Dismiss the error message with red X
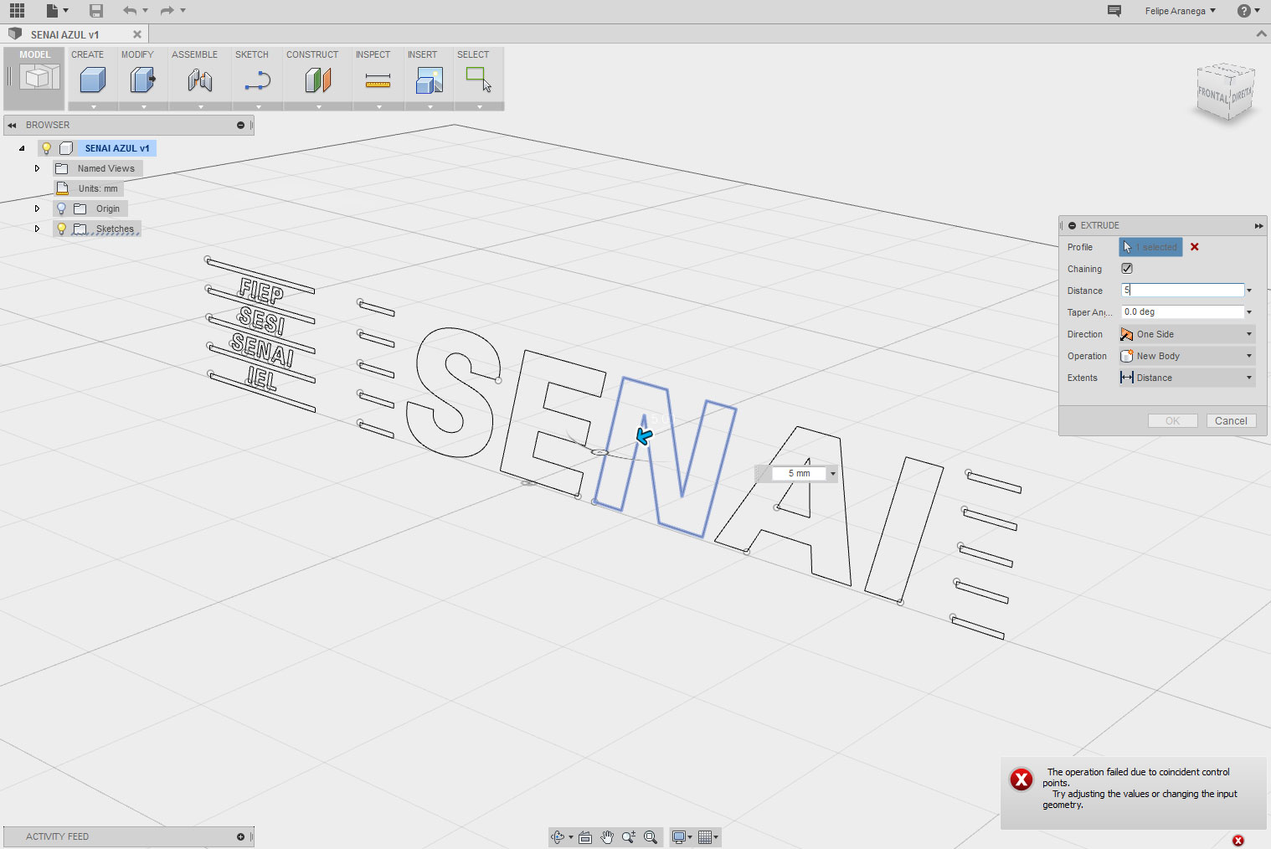The height and width of the screenshot is (849, 1271). pyautogui.click(x=1238, y=840)
